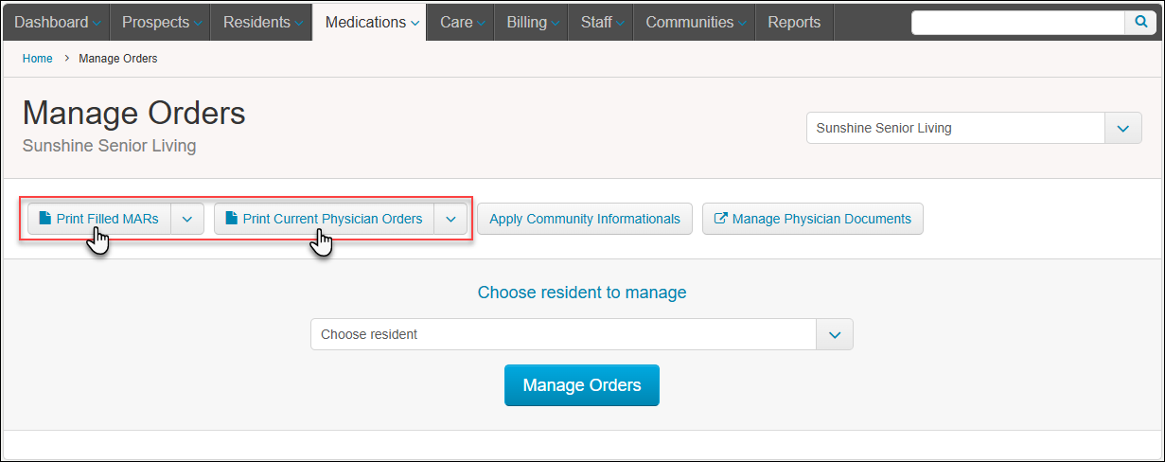This screenshot has height=462, width=1165.
Task: Follow the Home breadcrumb link
Action: coord(38,59)
